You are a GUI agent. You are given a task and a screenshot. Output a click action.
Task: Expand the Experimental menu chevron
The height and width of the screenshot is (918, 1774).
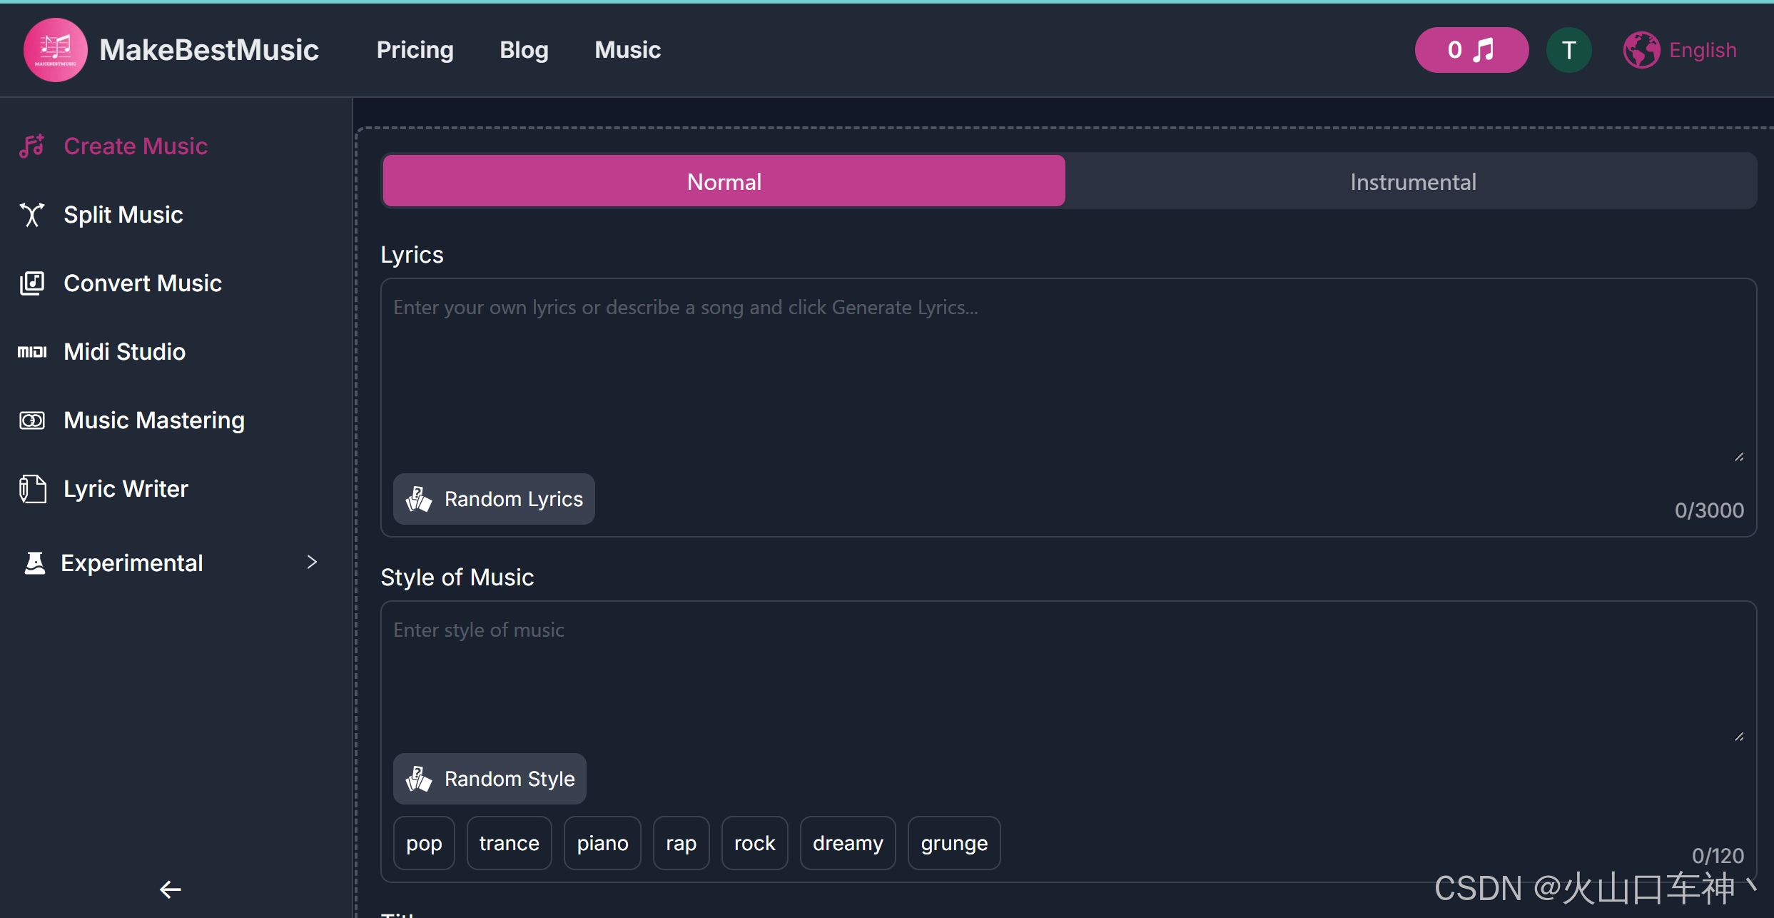[312, 563]
